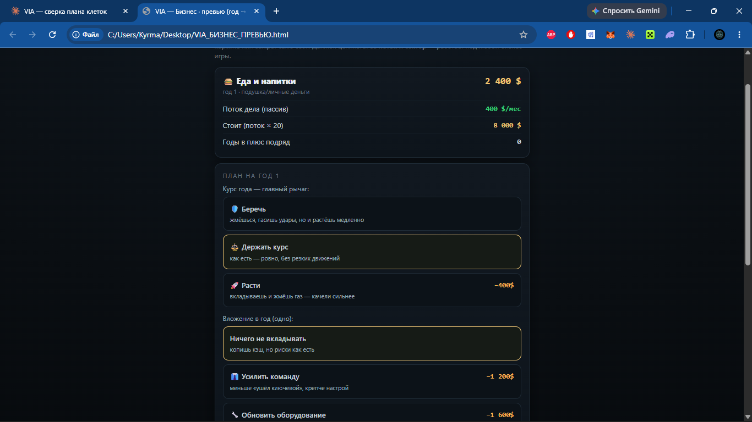
Task: Restore down the browser window
Action: tap(714, 11)
